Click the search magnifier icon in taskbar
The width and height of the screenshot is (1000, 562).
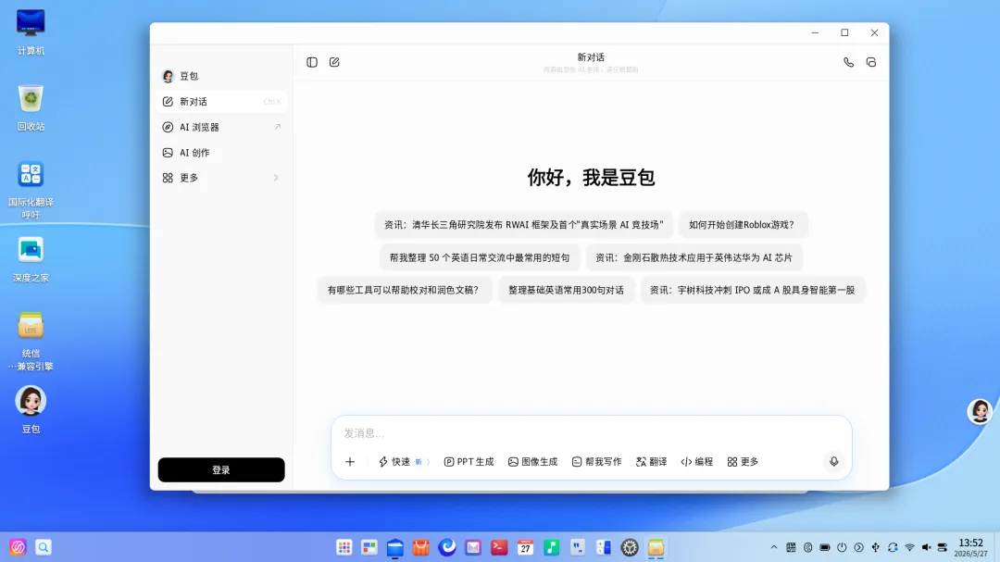pos(44,547)
